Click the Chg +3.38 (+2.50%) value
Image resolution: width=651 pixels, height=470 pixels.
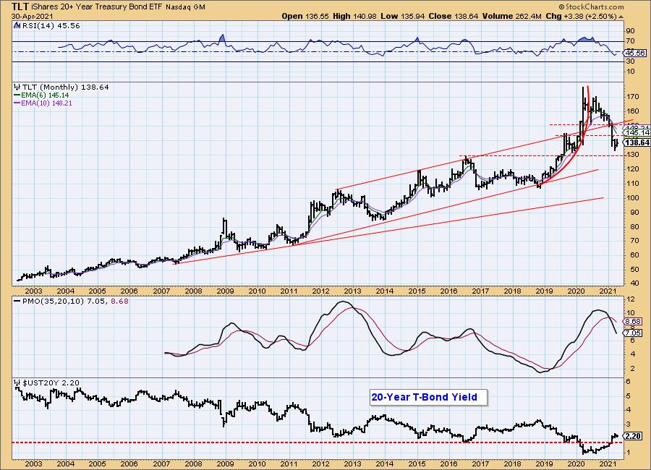click(581, 16)
